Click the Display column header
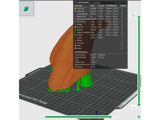160x120 pixels. click(123, 6)
